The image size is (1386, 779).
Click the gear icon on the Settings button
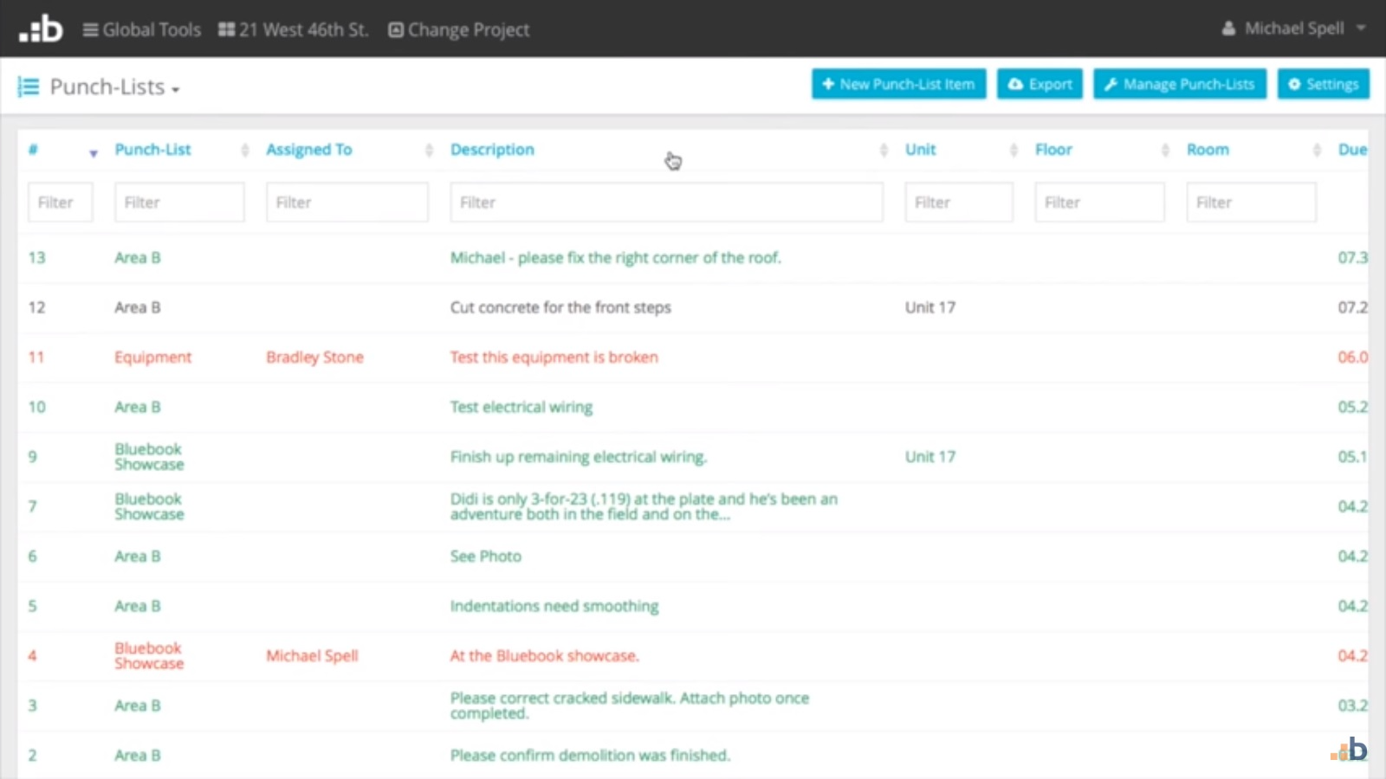point(1294,84)
